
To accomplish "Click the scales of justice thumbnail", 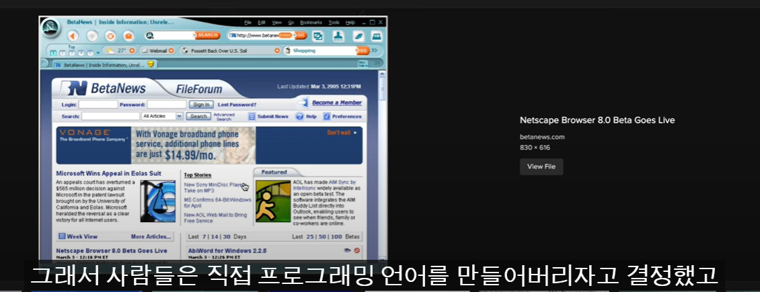I will [158, 201].
